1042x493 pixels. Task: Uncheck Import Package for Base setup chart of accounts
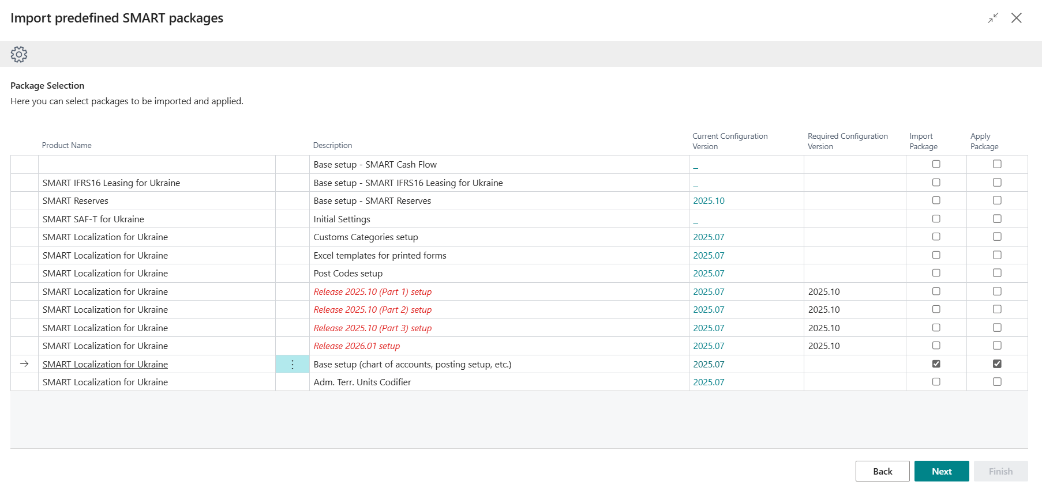(x=936, y=364)
